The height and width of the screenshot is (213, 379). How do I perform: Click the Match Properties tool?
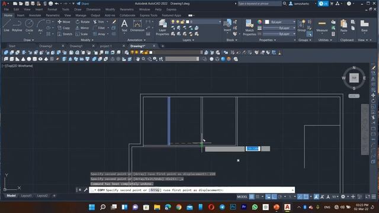(249, 28)
